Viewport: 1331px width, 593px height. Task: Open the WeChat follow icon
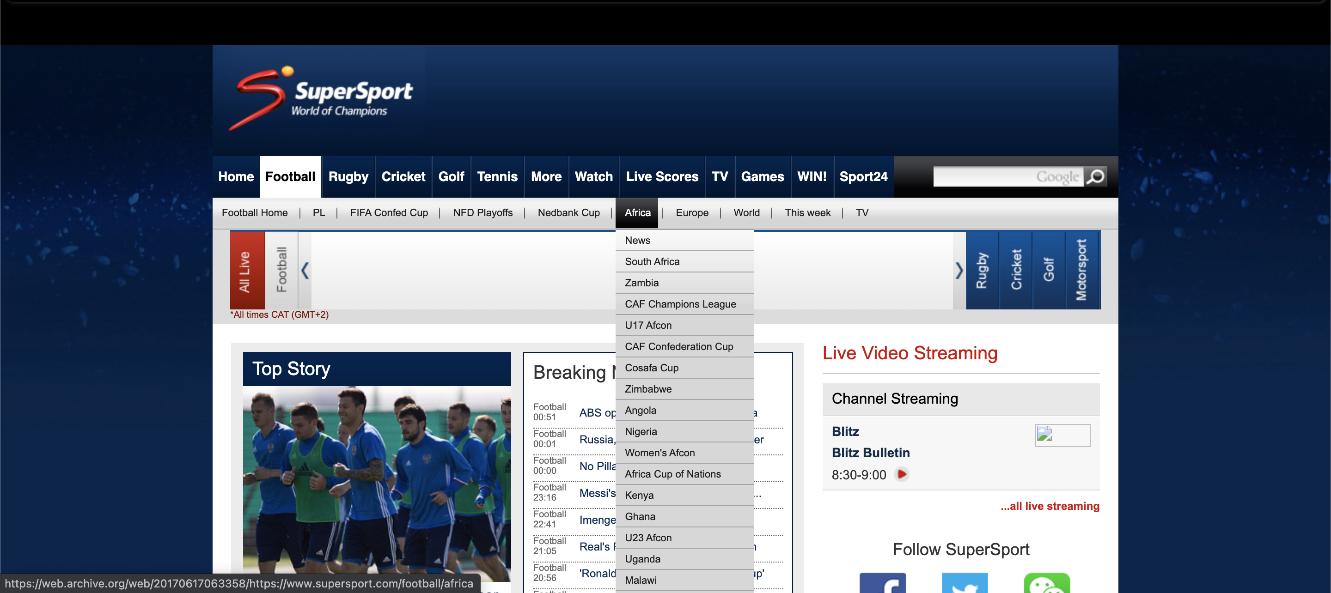tap(1046, 583)
